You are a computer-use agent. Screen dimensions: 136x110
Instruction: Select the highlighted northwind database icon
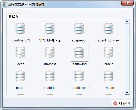pyautogui.click(x=80, y=53)
